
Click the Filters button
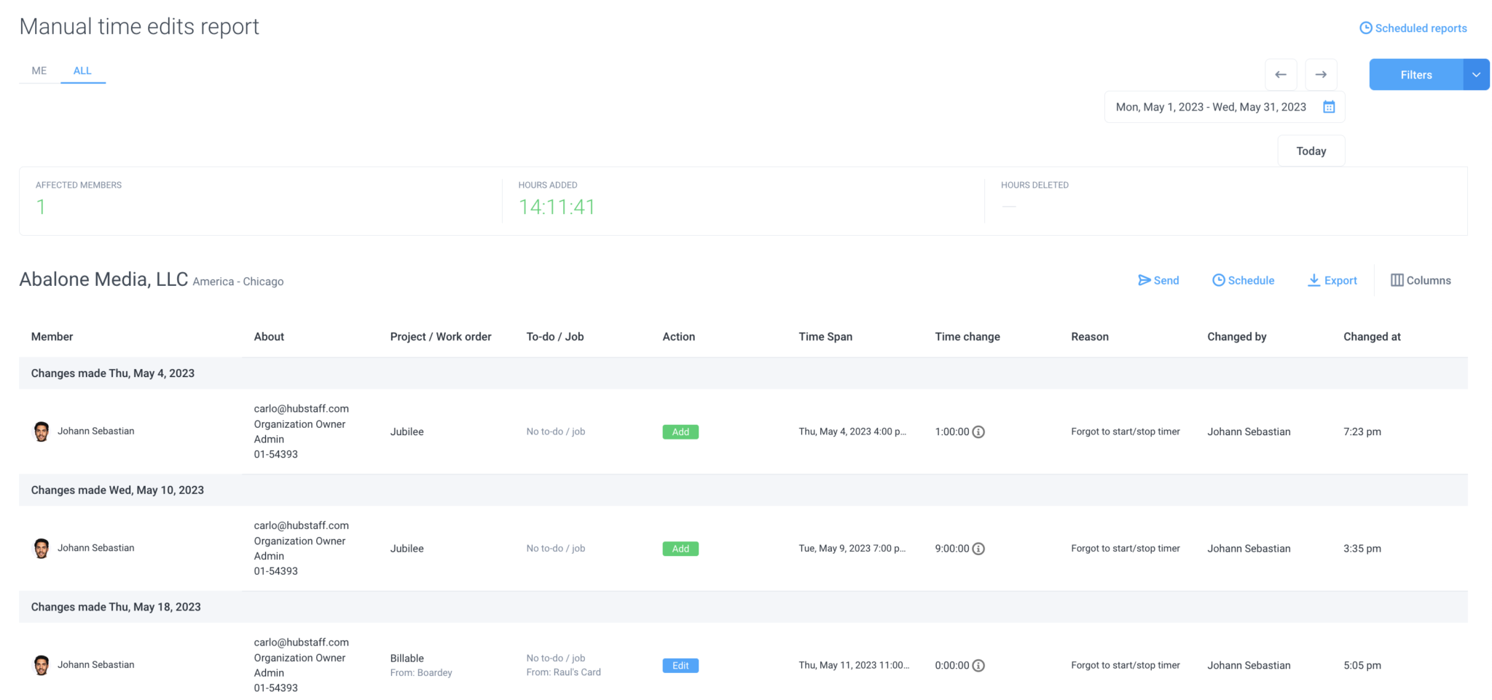pyautogui.click(x=1416, y=74)
